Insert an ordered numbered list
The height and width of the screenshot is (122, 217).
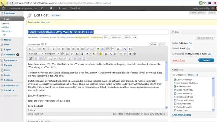click(x=54, y=49)
